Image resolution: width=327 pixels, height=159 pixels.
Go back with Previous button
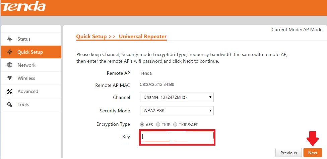coord(288,153)
